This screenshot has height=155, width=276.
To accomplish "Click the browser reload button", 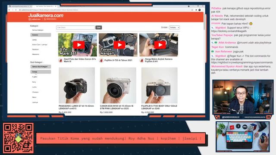I will (x=16, y=10).
